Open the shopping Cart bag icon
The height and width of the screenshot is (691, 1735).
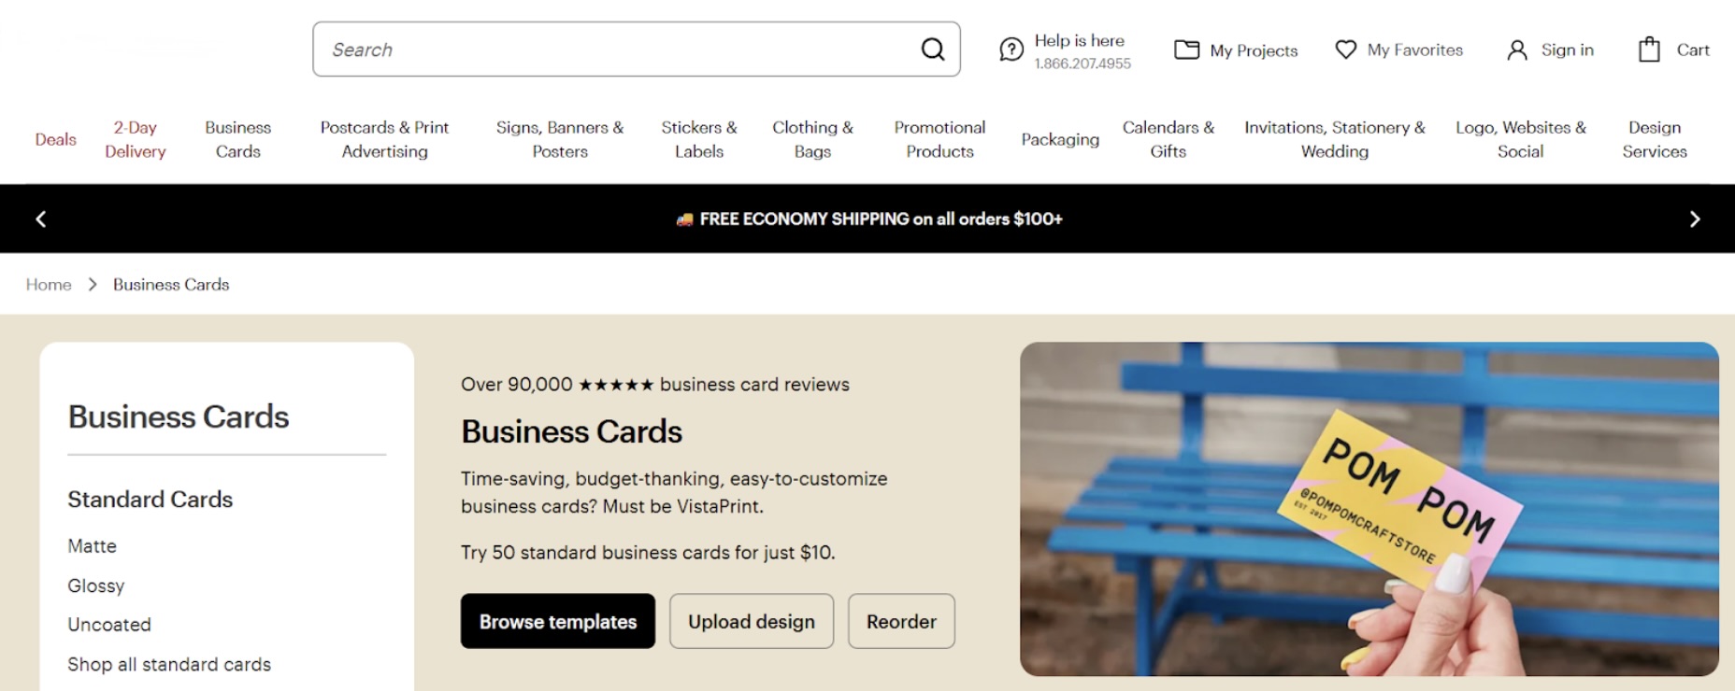pos(1649,49)
